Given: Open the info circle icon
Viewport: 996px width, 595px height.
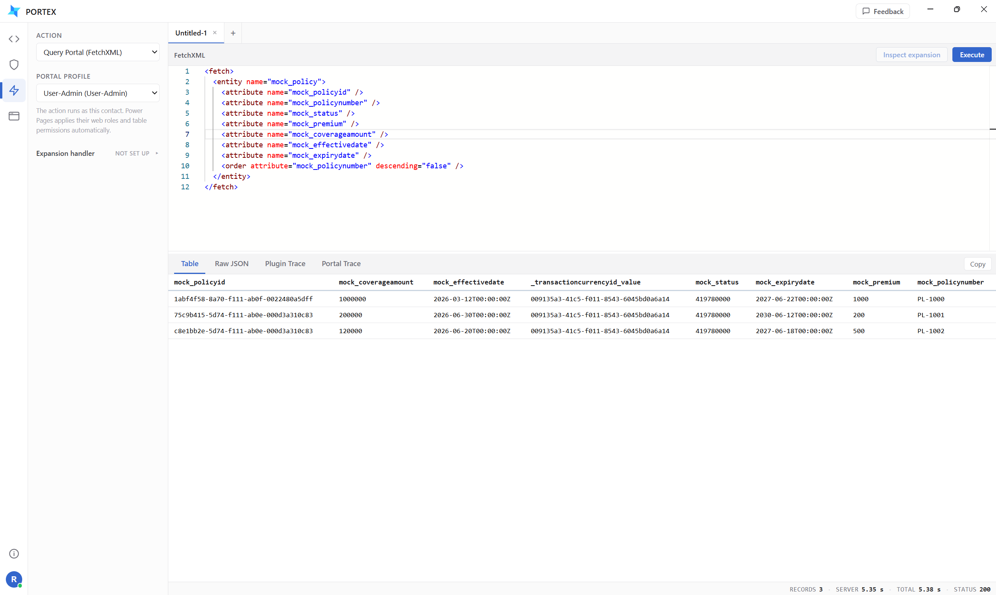Looking at the screenshot, I should [x=14, y=554].
